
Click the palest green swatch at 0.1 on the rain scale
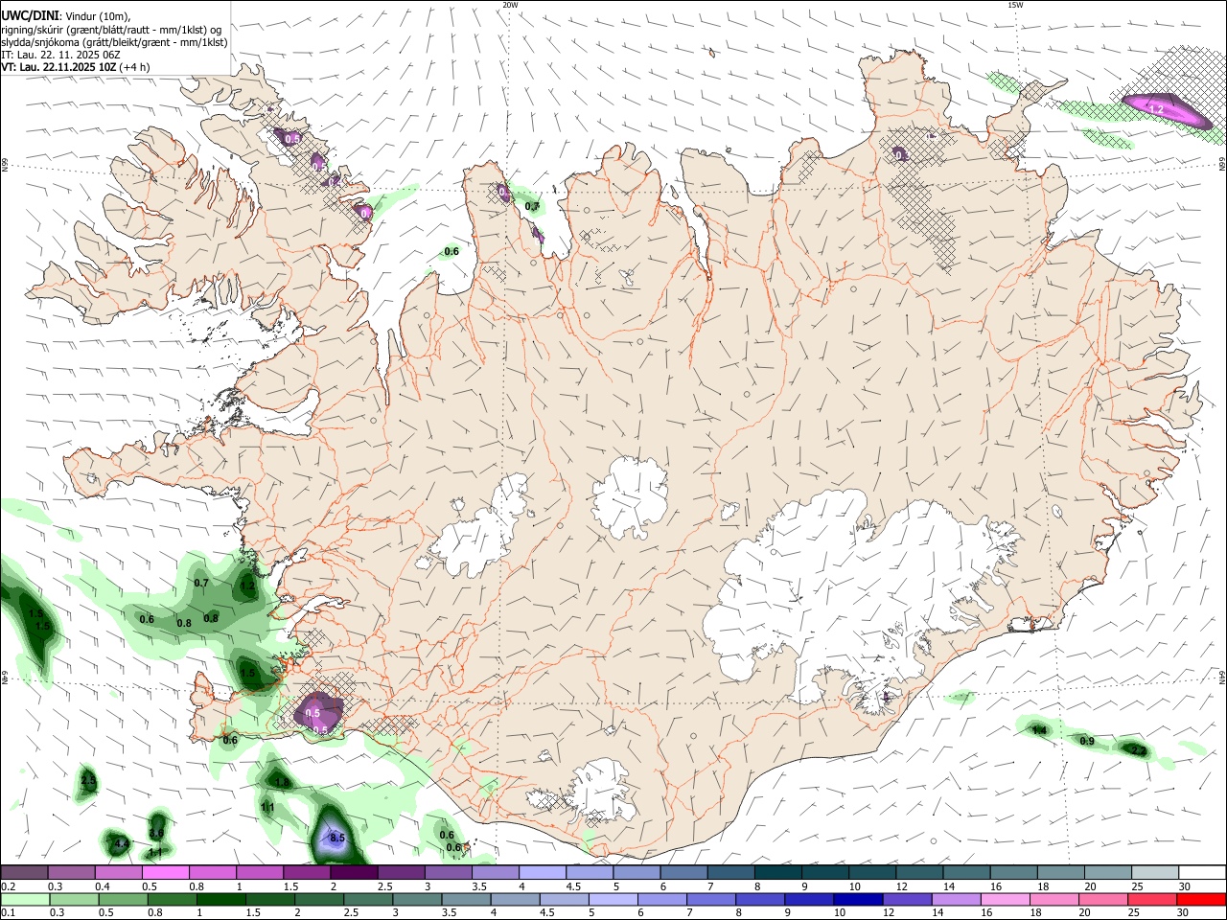[24, 899]
